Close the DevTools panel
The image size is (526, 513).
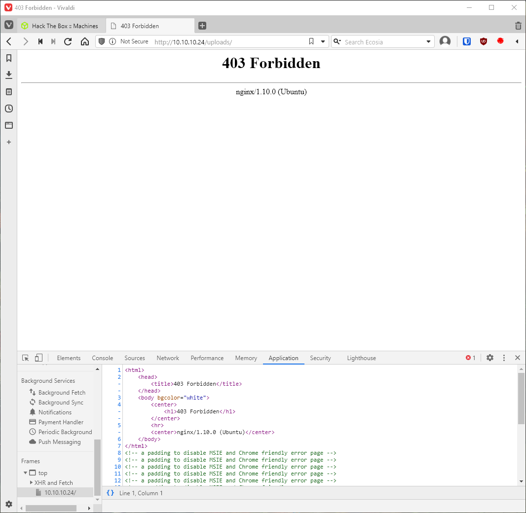point(518,358)
